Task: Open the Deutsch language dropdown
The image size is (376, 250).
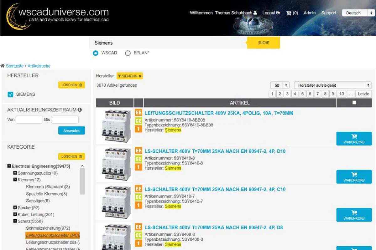Action: pyautogui.click(x=358, y=13)
